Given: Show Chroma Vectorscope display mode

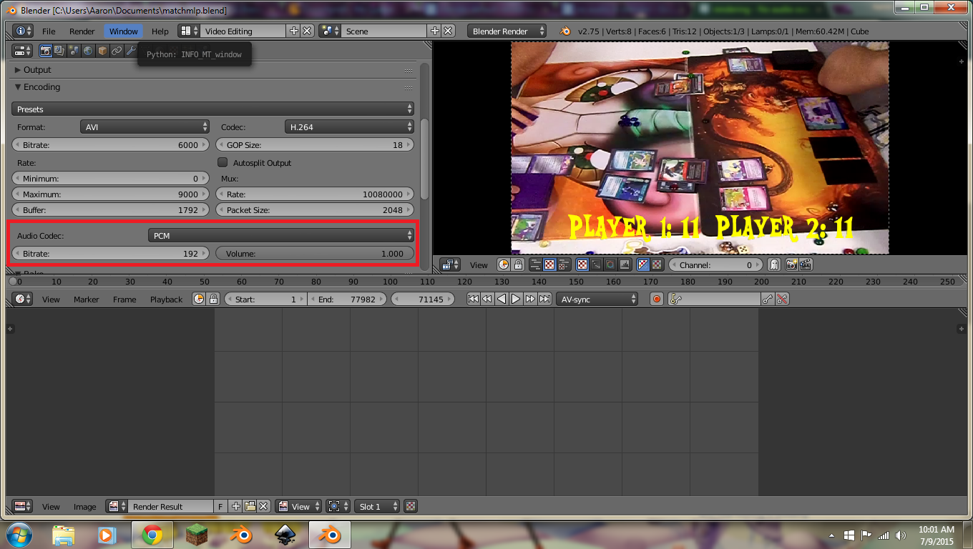Looking at the screenshot, I should coord(610,264).
